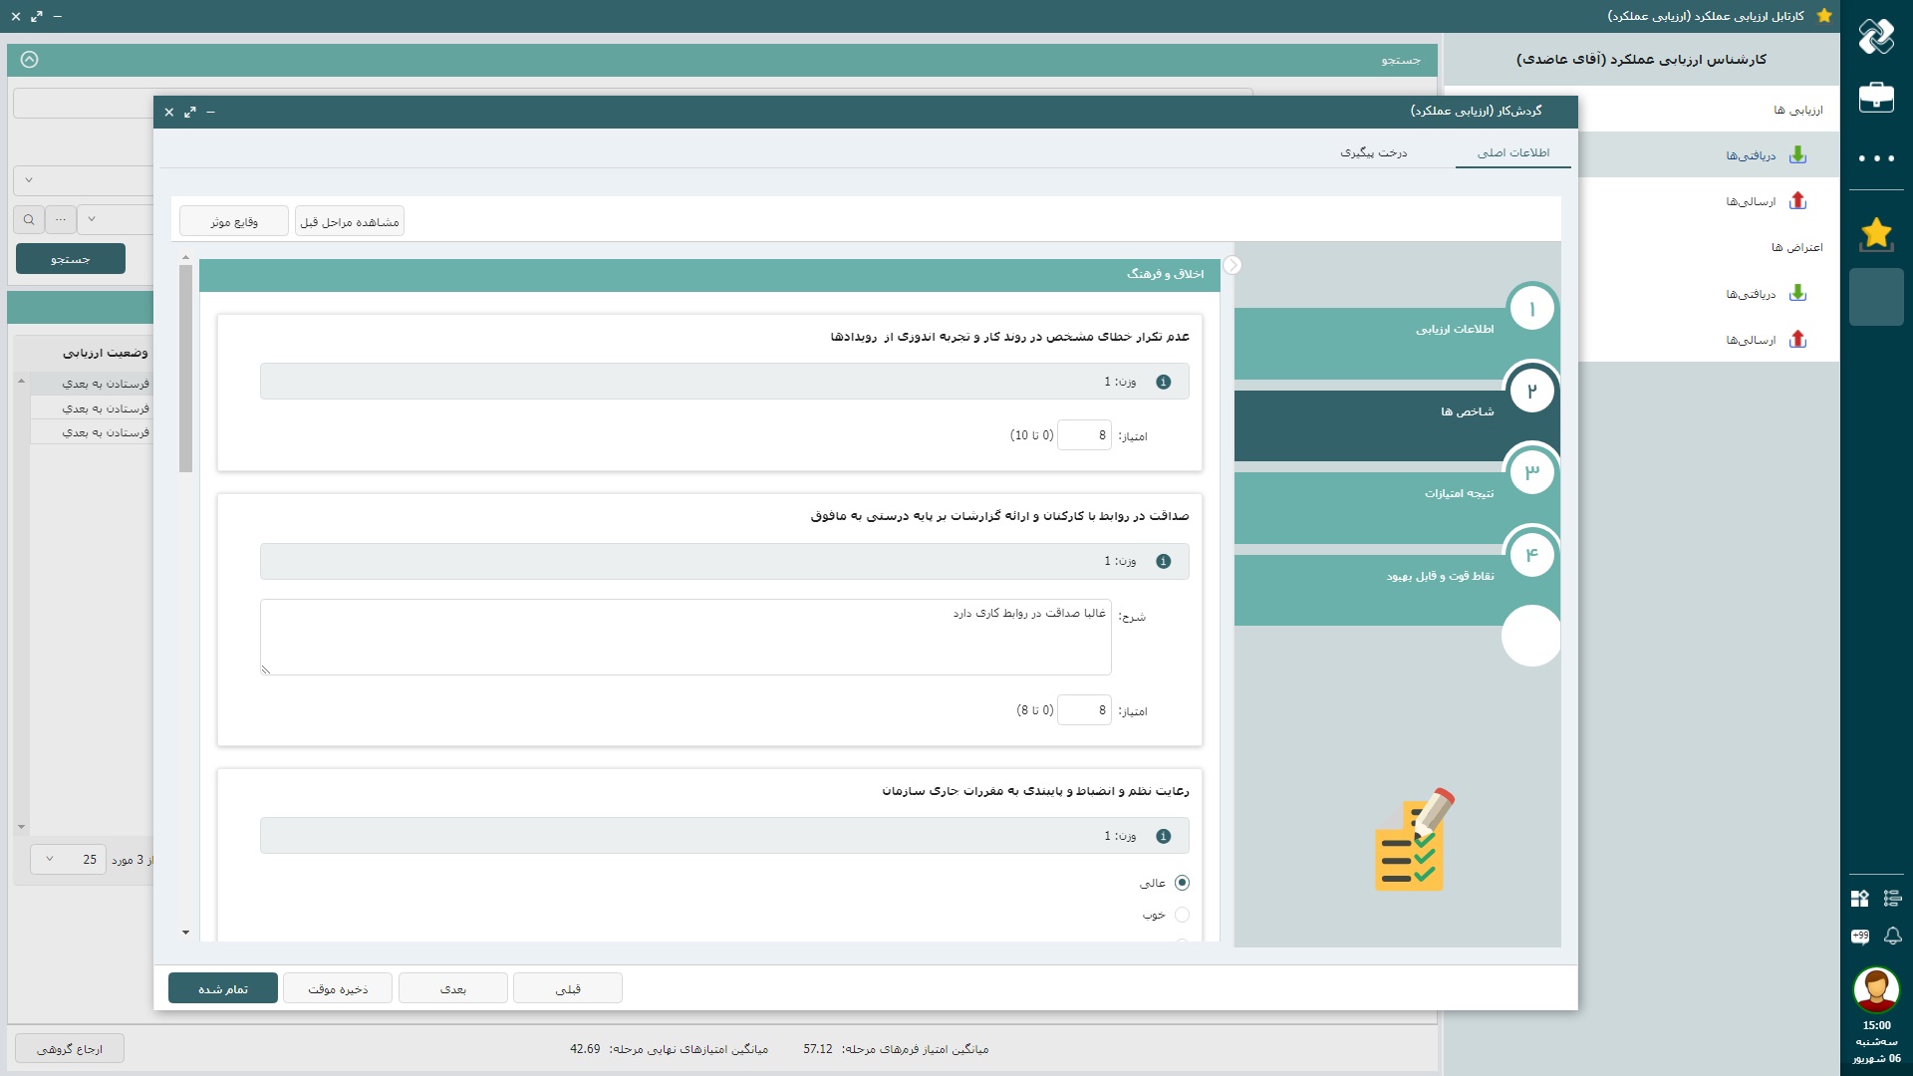This screenshot has height=1076, width=1913.
Task: Click the user avatar profile picture
Action: (1876, 988)
